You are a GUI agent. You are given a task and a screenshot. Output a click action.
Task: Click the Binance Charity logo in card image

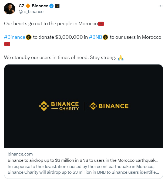[x=59, y=106]
